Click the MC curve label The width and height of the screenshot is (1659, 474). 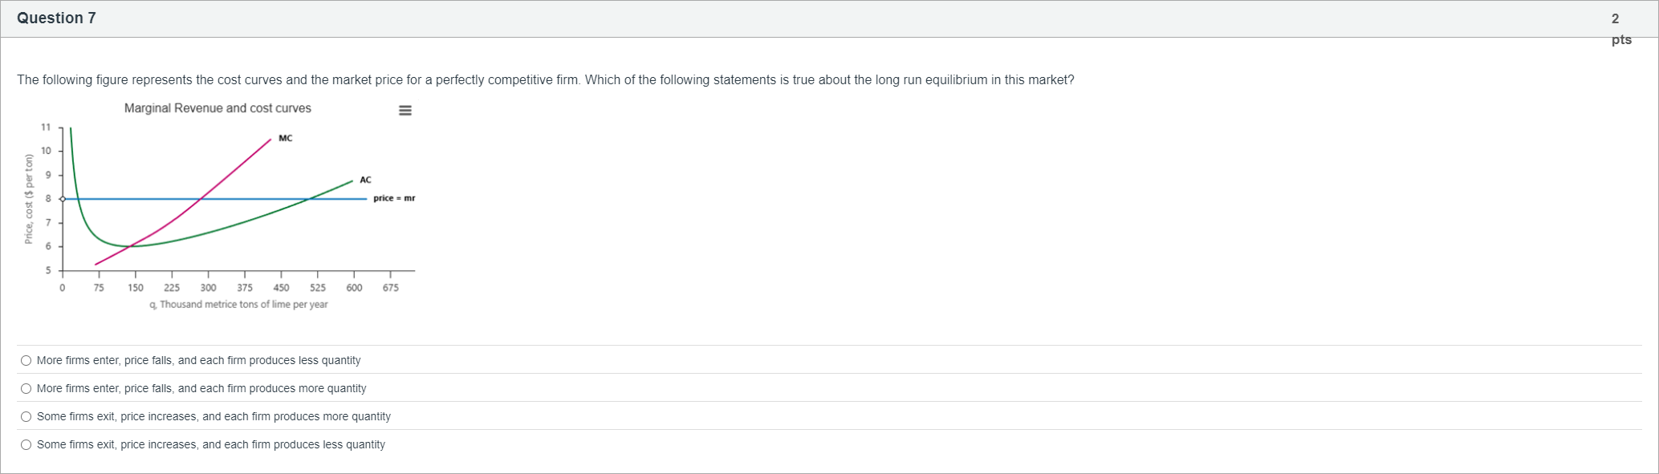pos(286,139)
